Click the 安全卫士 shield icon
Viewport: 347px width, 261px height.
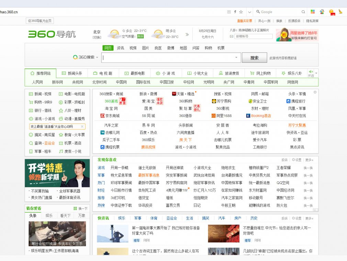(x=250, y=101)
